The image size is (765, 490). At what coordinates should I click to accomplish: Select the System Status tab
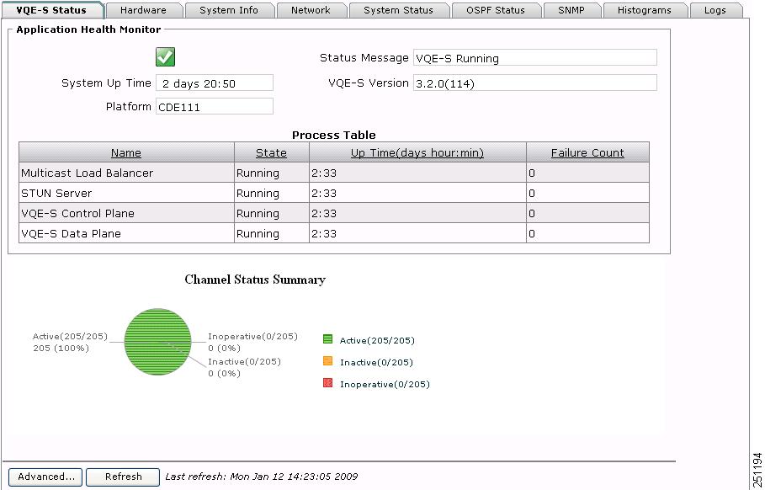(x=399, y=10)
